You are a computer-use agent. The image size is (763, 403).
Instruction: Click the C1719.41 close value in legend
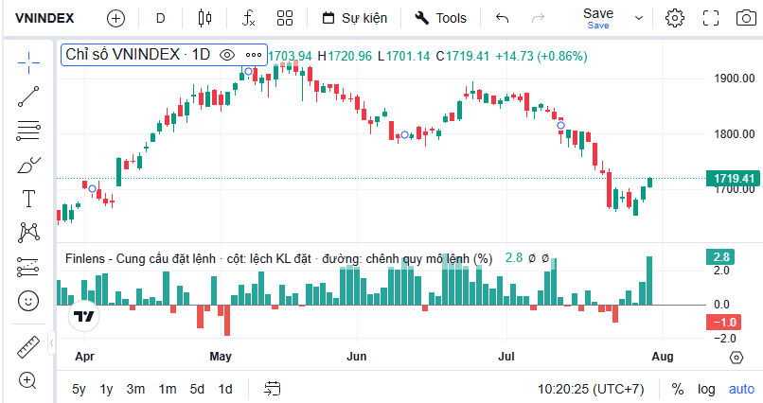click(462, 57)
